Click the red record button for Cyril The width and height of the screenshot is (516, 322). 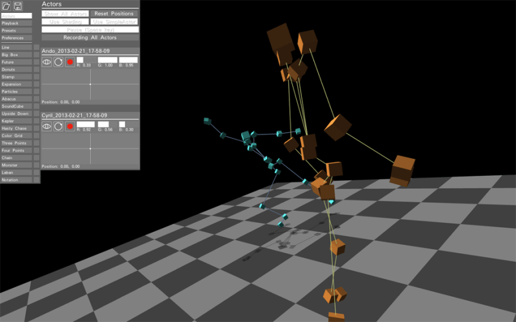coord(70,126)
